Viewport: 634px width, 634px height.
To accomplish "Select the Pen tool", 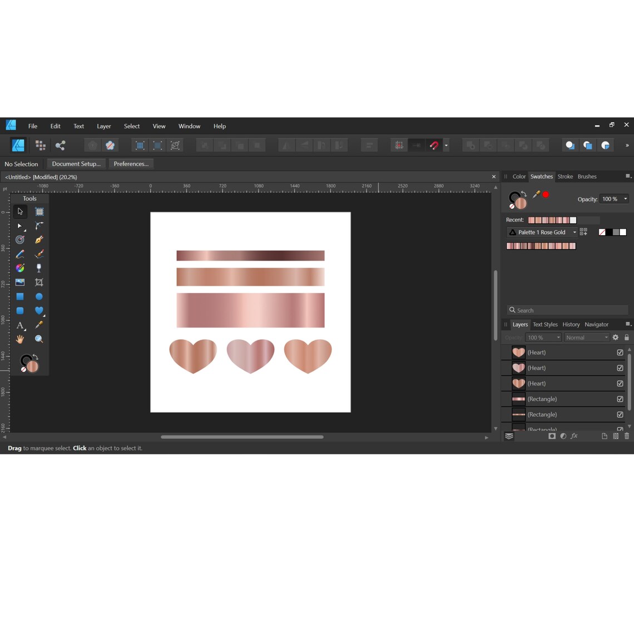I will click(39, 240).
